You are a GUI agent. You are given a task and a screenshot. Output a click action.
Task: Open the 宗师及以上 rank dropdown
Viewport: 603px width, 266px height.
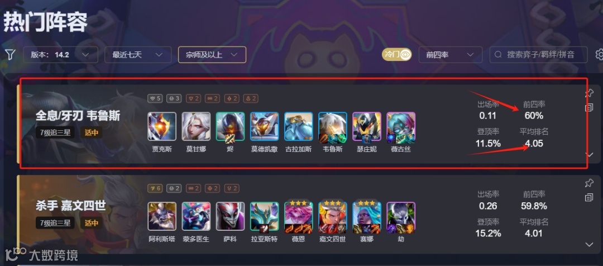[x=212, y=55]
